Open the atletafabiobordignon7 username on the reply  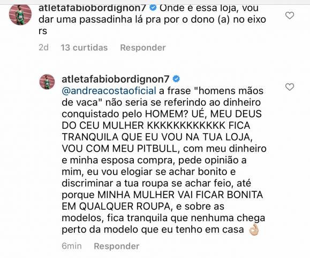coord(116,79)
